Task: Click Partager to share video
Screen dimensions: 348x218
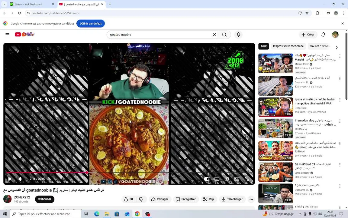Action: [159, 199]
